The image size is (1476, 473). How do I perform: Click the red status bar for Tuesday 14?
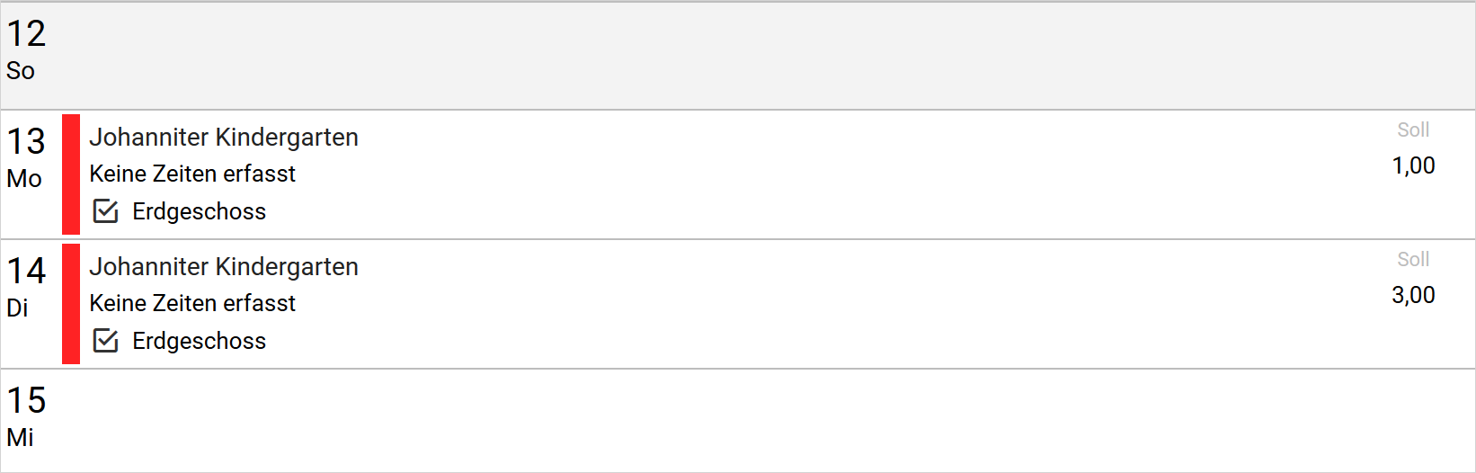[71, 304]
